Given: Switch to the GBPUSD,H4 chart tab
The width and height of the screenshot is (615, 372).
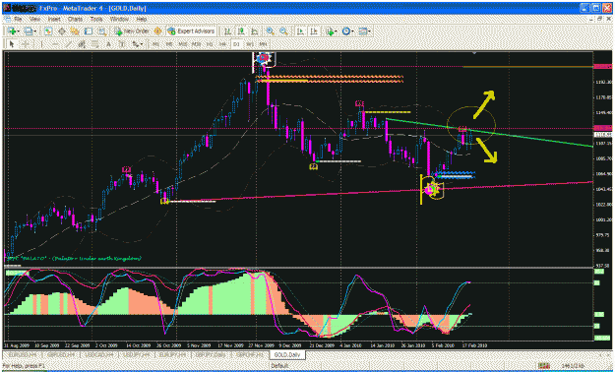Looking at the screenshot, I should coord(60,354).
